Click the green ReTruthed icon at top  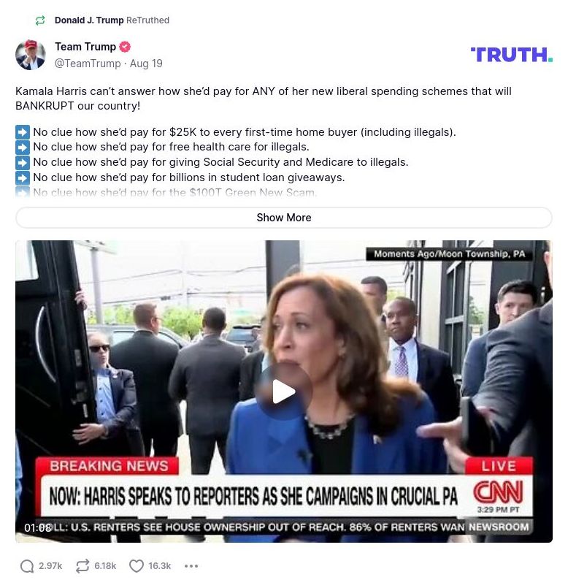(x=40, y=20)
